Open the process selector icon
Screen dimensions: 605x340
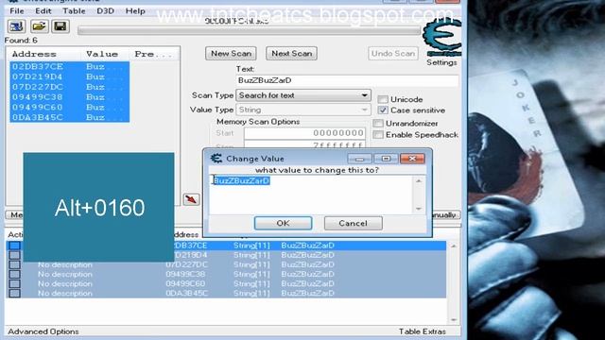pyautogui.click(x=16, y=26)
